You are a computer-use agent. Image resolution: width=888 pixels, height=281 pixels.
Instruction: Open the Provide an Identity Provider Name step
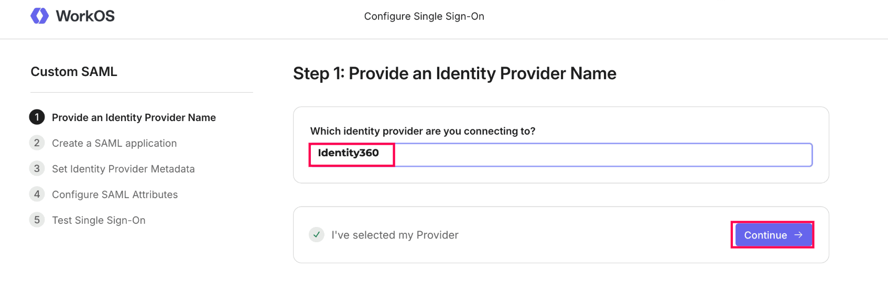click(x=134, y=117)
